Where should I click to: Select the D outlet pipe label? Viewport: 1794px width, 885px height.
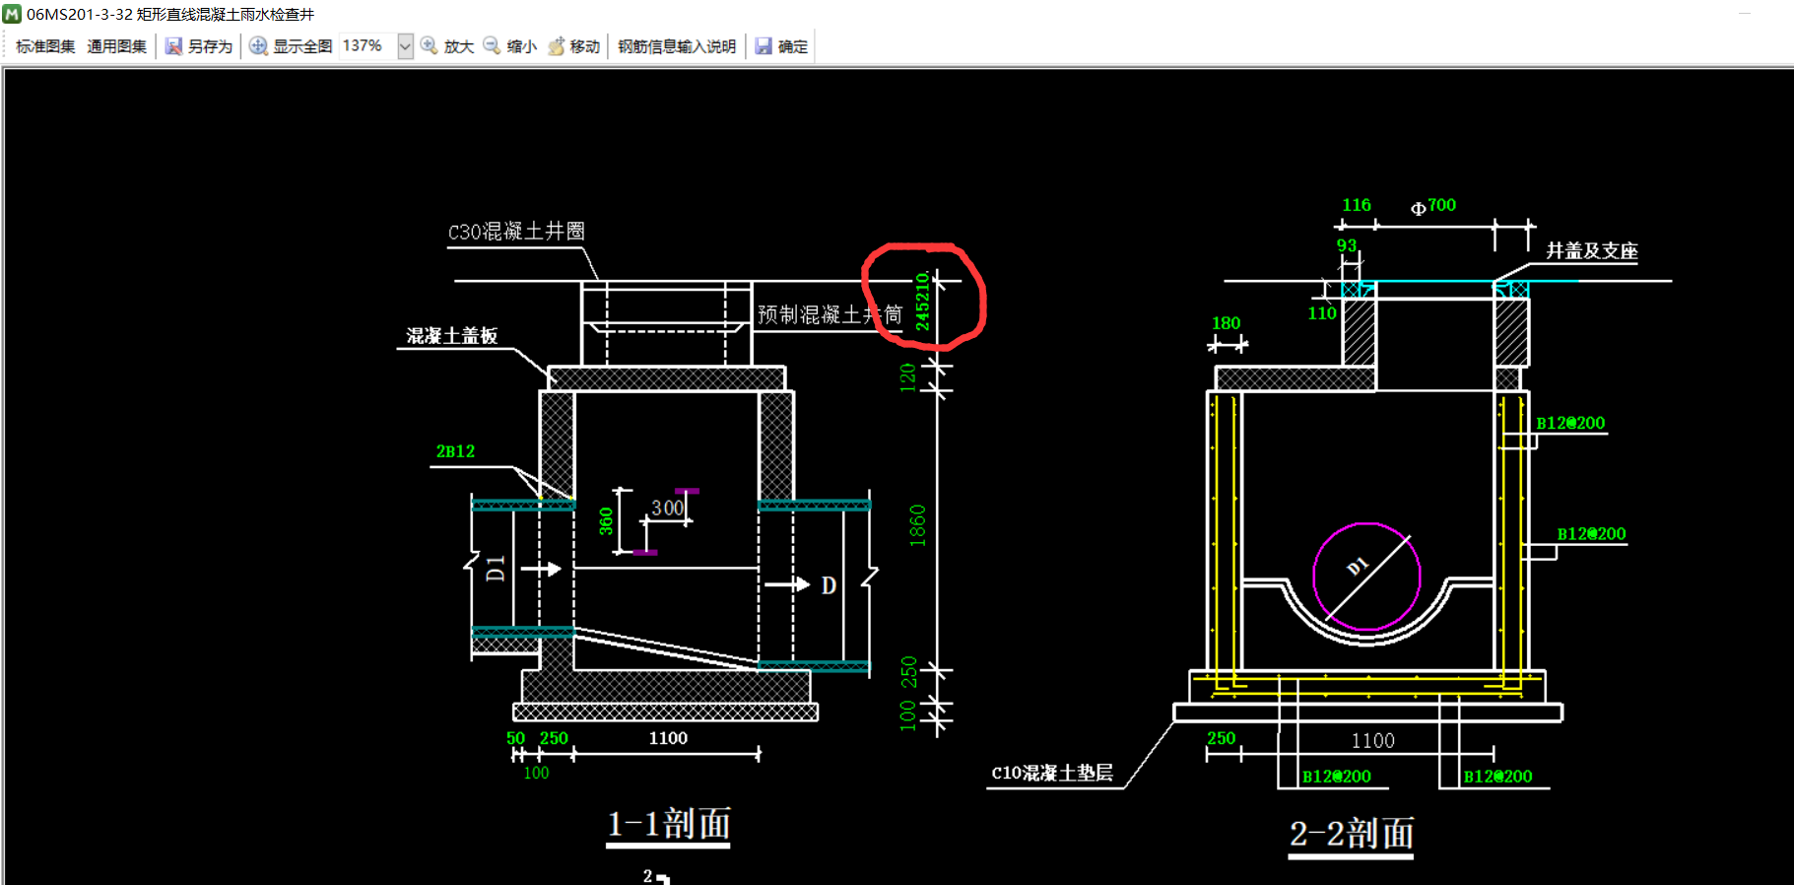pyautogui.click(x=829, y=585)
